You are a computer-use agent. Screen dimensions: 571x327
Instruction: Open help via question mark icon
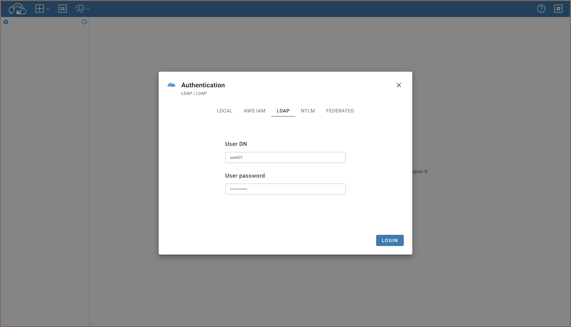pos(541,9)
